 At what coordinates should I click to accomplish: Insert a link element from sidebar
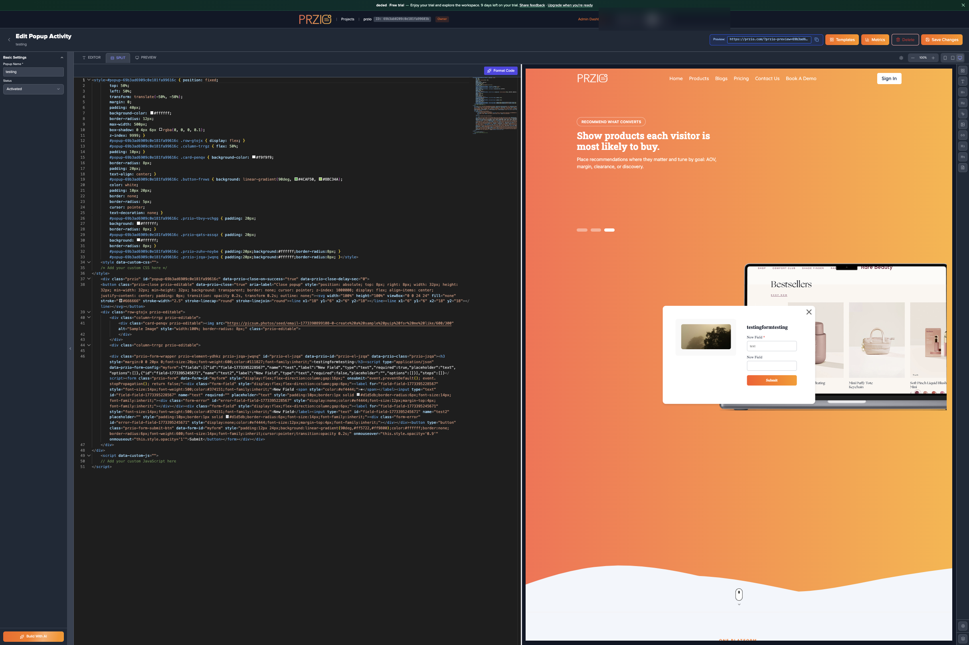(x=963, y=135)
